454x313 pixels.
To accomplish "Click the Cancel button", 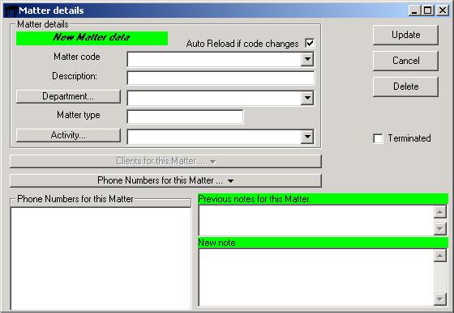I will (x=405, y=61).
